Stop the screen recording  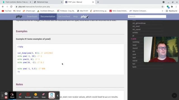pyautogui.click(x=6, y=97)
